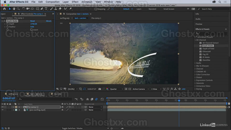The image size is (231, 130).
Task: Select the Rectangle shape tool
Action: (x=38, y=9)
